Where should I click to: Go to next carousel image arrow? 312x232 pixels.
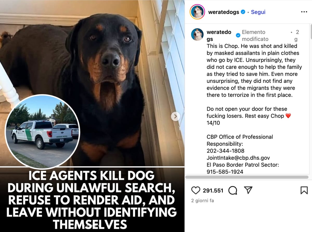(x=175, y=116)
